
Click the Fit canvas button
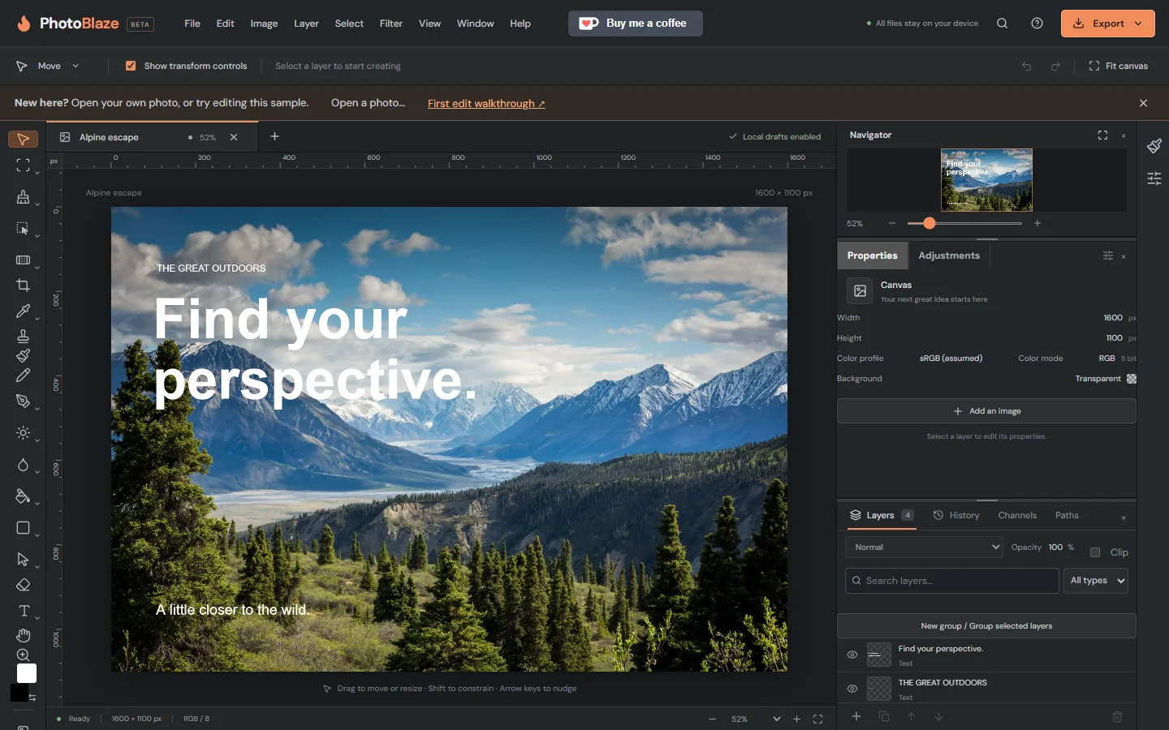click(x=1118, y=66)
